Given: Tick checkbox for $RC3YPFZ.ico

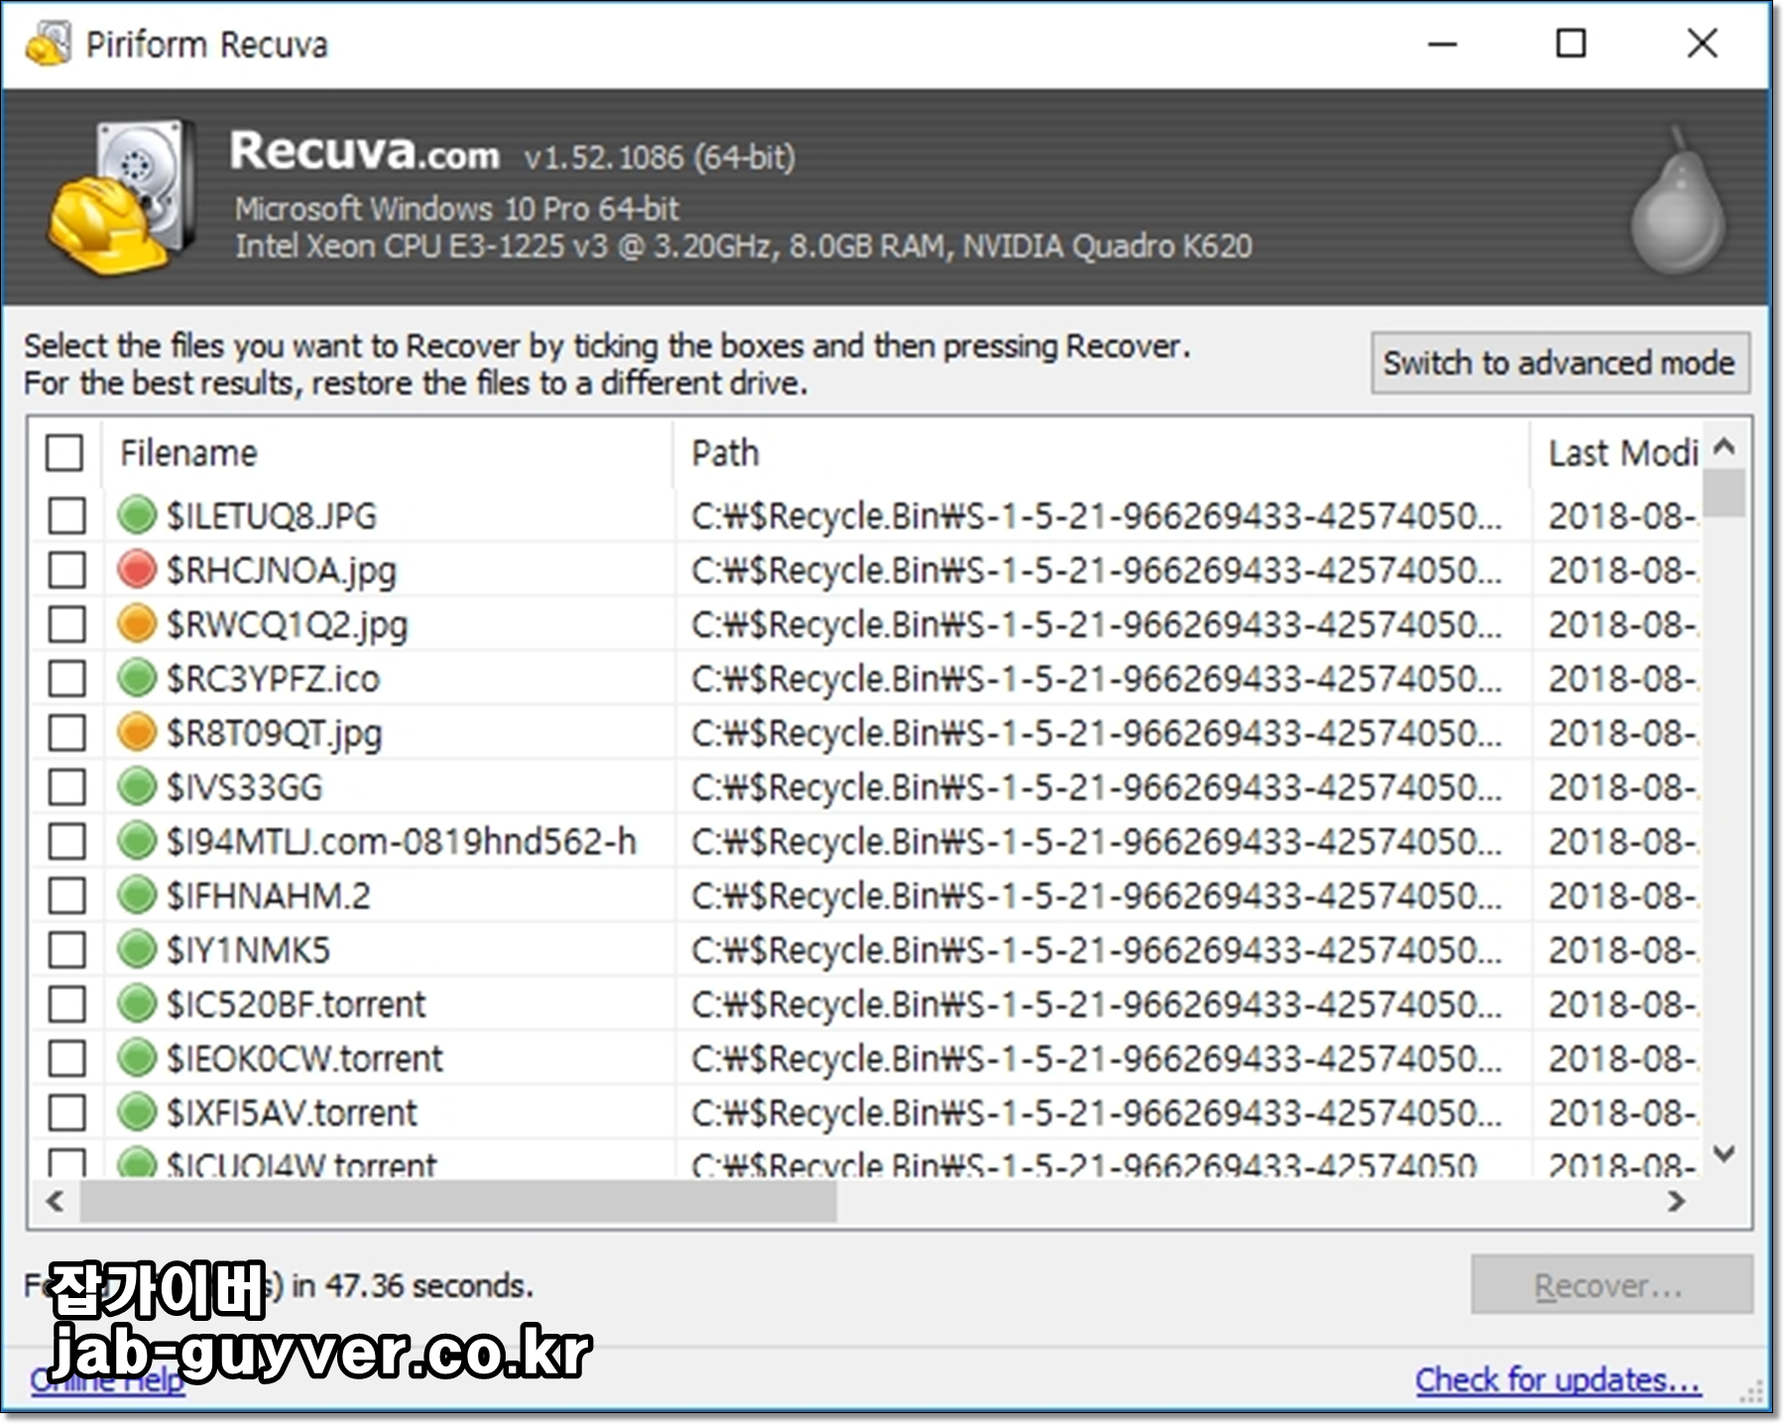Looking at the screenshot, I should pyautogui.click(x=66, y=679).
